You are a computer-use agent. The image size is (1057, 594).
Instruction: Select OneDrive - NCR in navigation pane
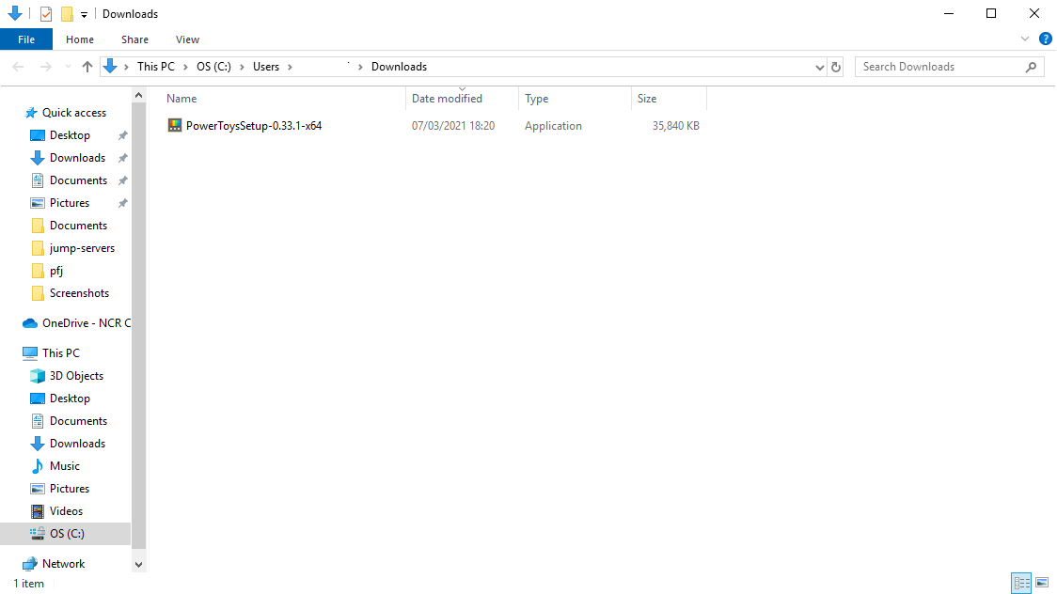[87, 323]
